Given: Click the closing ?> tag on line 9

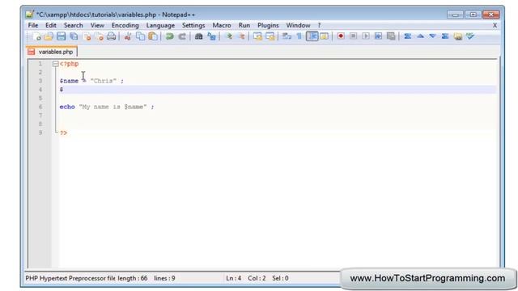Looking at the screenshot, I should click(x=63, y=133).
